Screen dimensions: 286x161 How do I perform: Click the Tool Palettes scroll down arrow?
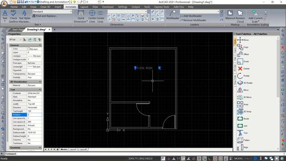pos(278,149)
